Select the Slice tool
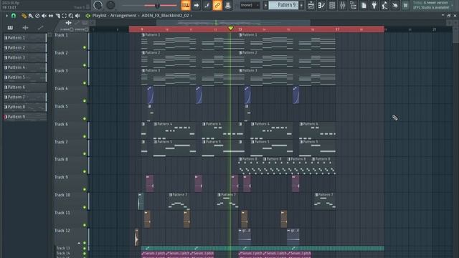 tap(57, 16)
